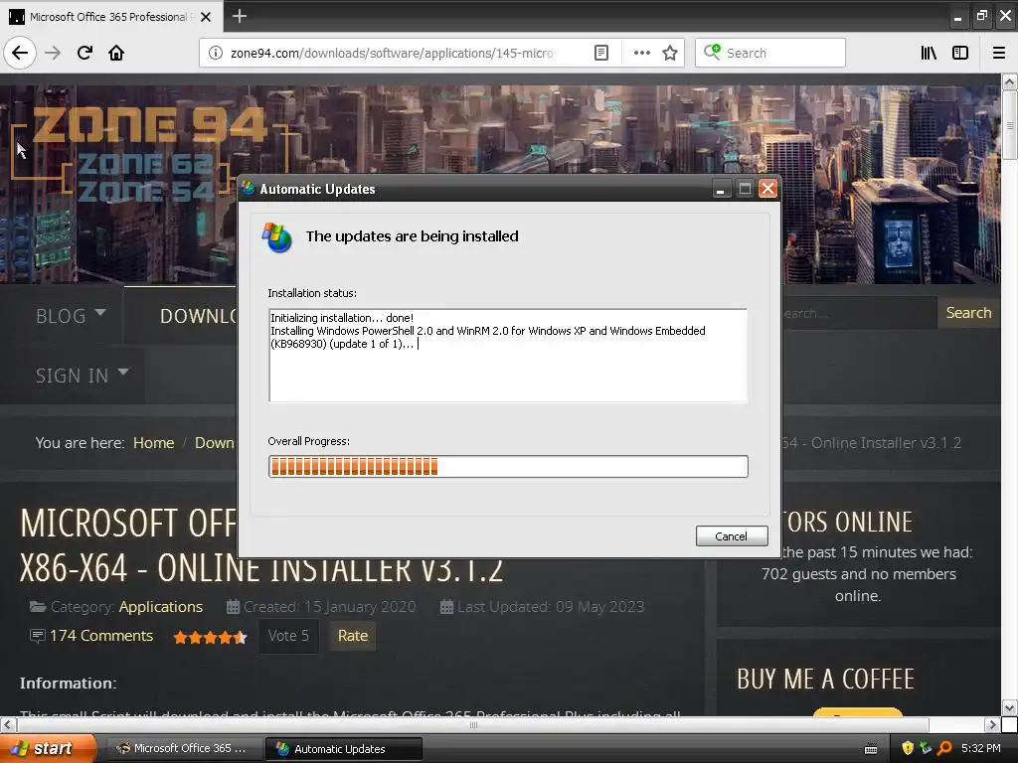The image size is (1018, 763).
Task: Open the Library icon in toolbar
Action: click(929, 53)
